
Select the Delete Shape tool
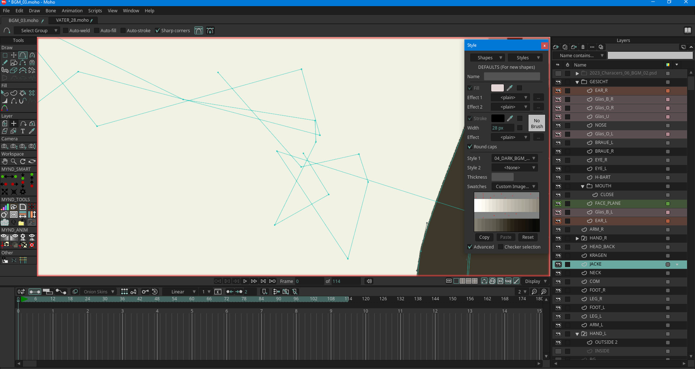click(x=32, y=93)
